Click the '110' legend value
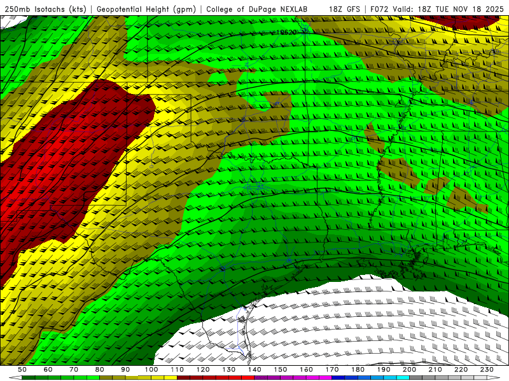 pos(178,370)
